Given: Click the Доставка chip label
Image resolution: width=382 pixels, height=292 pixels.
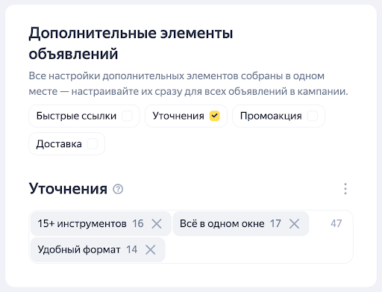Looking at the screenshot, I should coord(59,144).
